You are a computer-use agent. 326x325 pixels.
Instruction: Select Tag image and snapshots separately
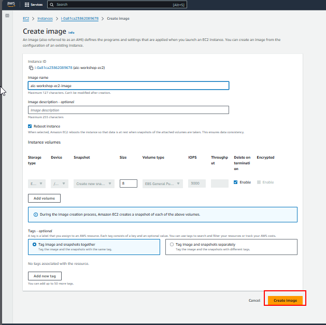tap(172, 244)
